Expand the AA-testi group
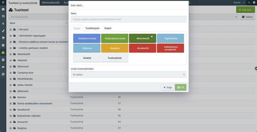This screenshot has height=132, width=257. [11, 30]
